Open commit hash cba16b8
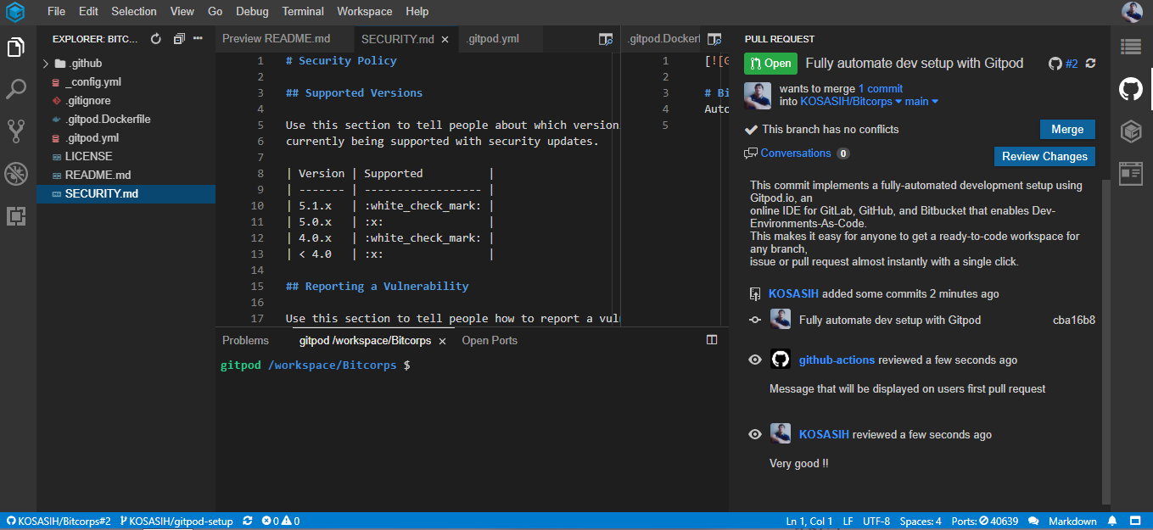This screenshot has height=530, width=1153. pyautogui.click(x=1074, y=321)
